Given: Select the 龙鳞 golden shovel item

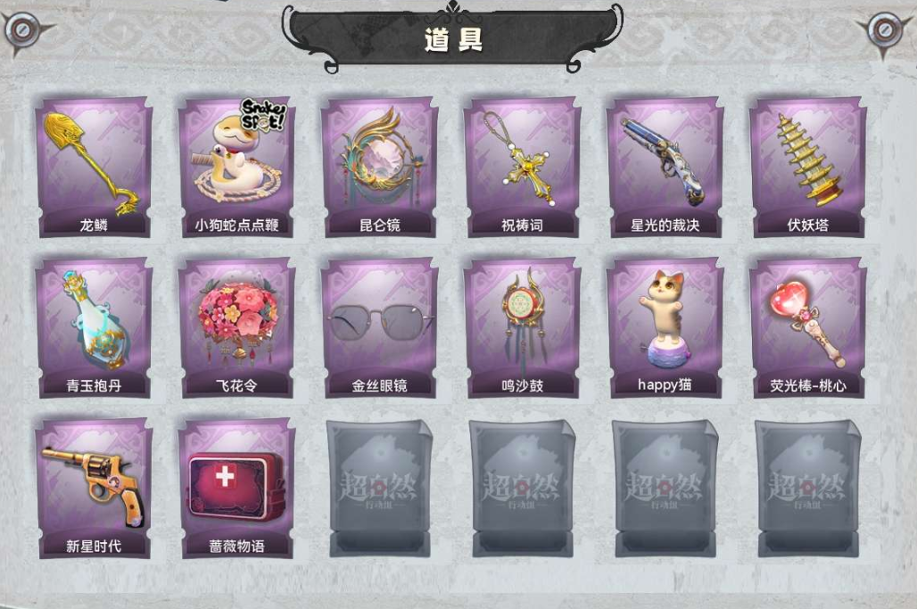Looking at the screenshot, I should pyautogui.click(x=95, y=167).
